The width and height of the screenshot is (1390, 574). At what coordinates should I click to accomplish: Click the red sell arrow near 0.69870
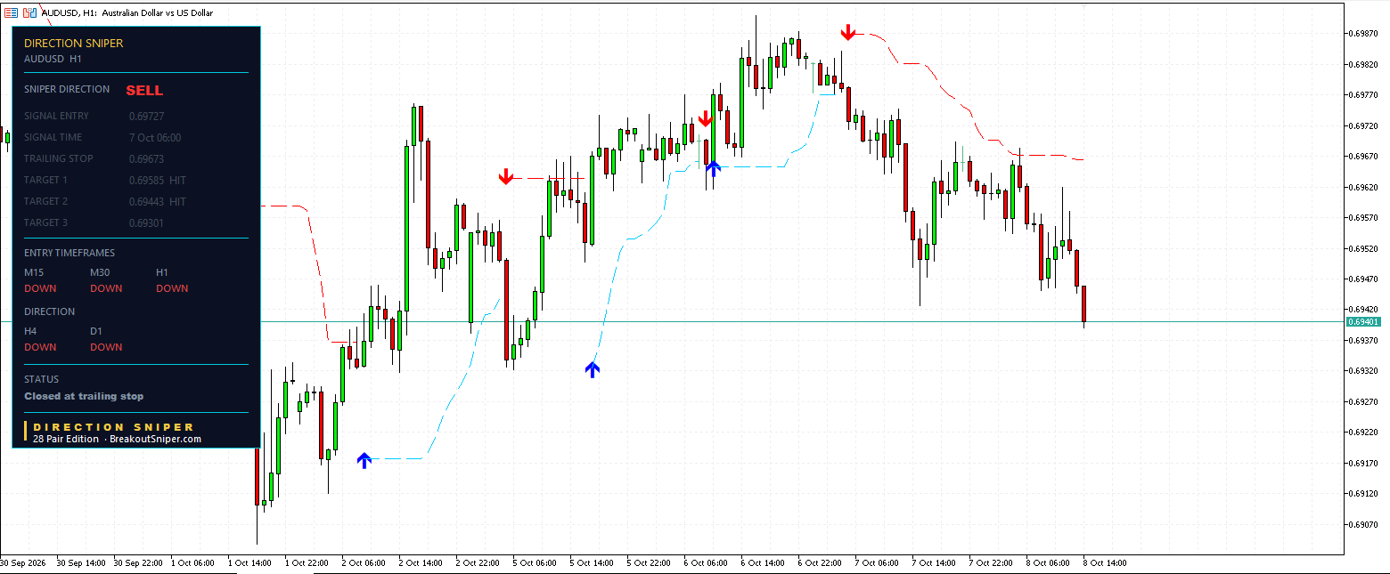[848, 33]
